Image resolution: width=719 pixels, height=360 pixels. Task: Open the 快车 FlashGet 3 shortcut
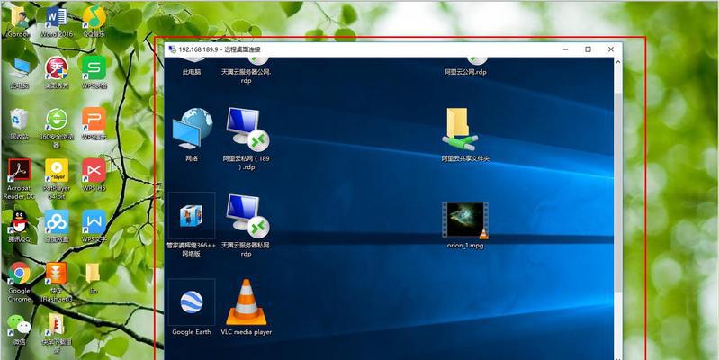pos(57,274)
